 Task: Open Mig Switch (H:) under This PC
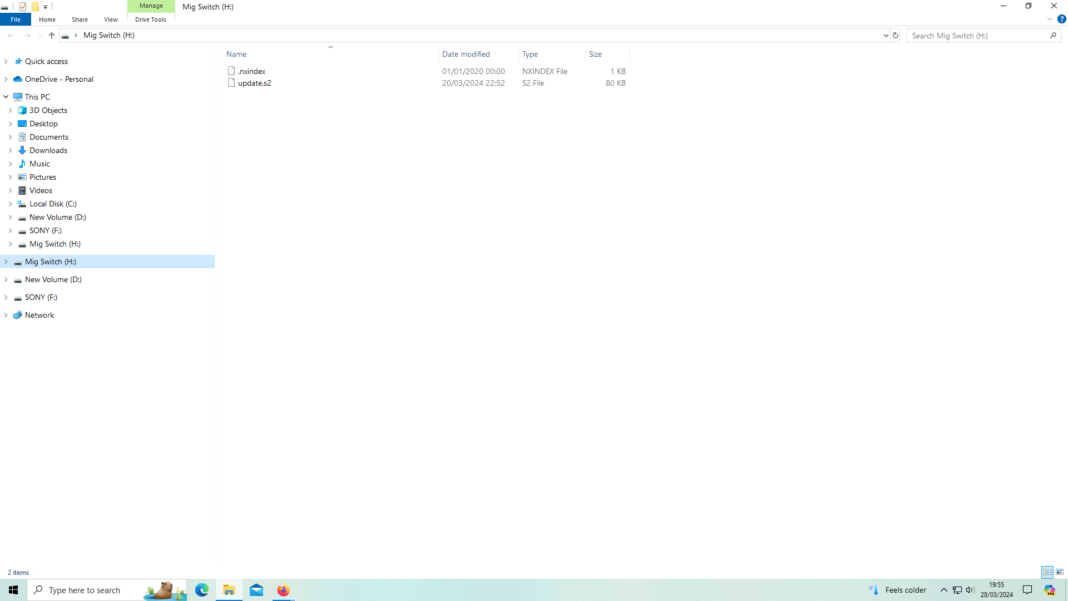55,244
